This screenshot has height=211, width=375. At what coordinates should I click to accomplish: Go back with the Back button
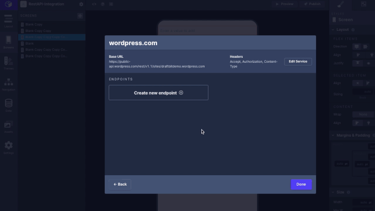120,184
